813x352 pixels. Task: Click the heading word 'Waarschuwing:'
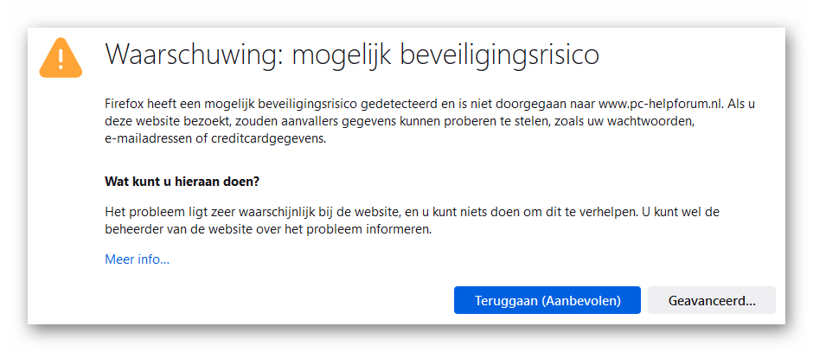coord(194,54)
